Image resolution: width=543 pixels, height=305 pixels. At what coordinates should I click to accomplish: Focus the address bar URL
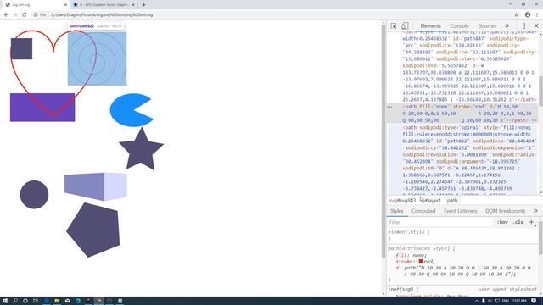102,15
